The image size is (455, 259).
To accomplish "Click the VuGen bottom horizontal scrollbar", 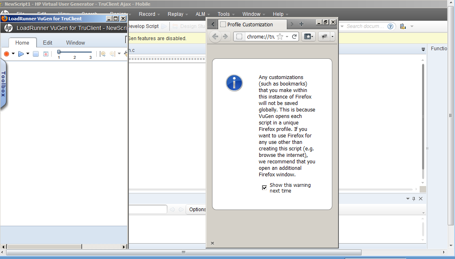I will click(x=184, y=253).
